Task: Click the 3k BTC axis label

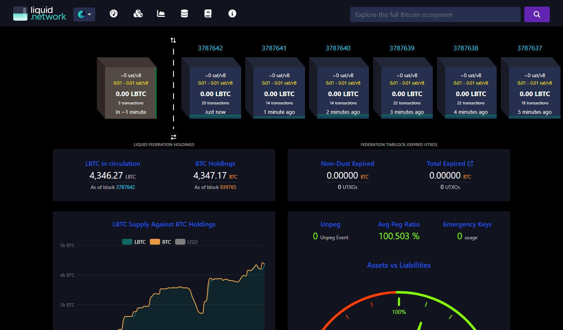Action: (x=67, y=305)
